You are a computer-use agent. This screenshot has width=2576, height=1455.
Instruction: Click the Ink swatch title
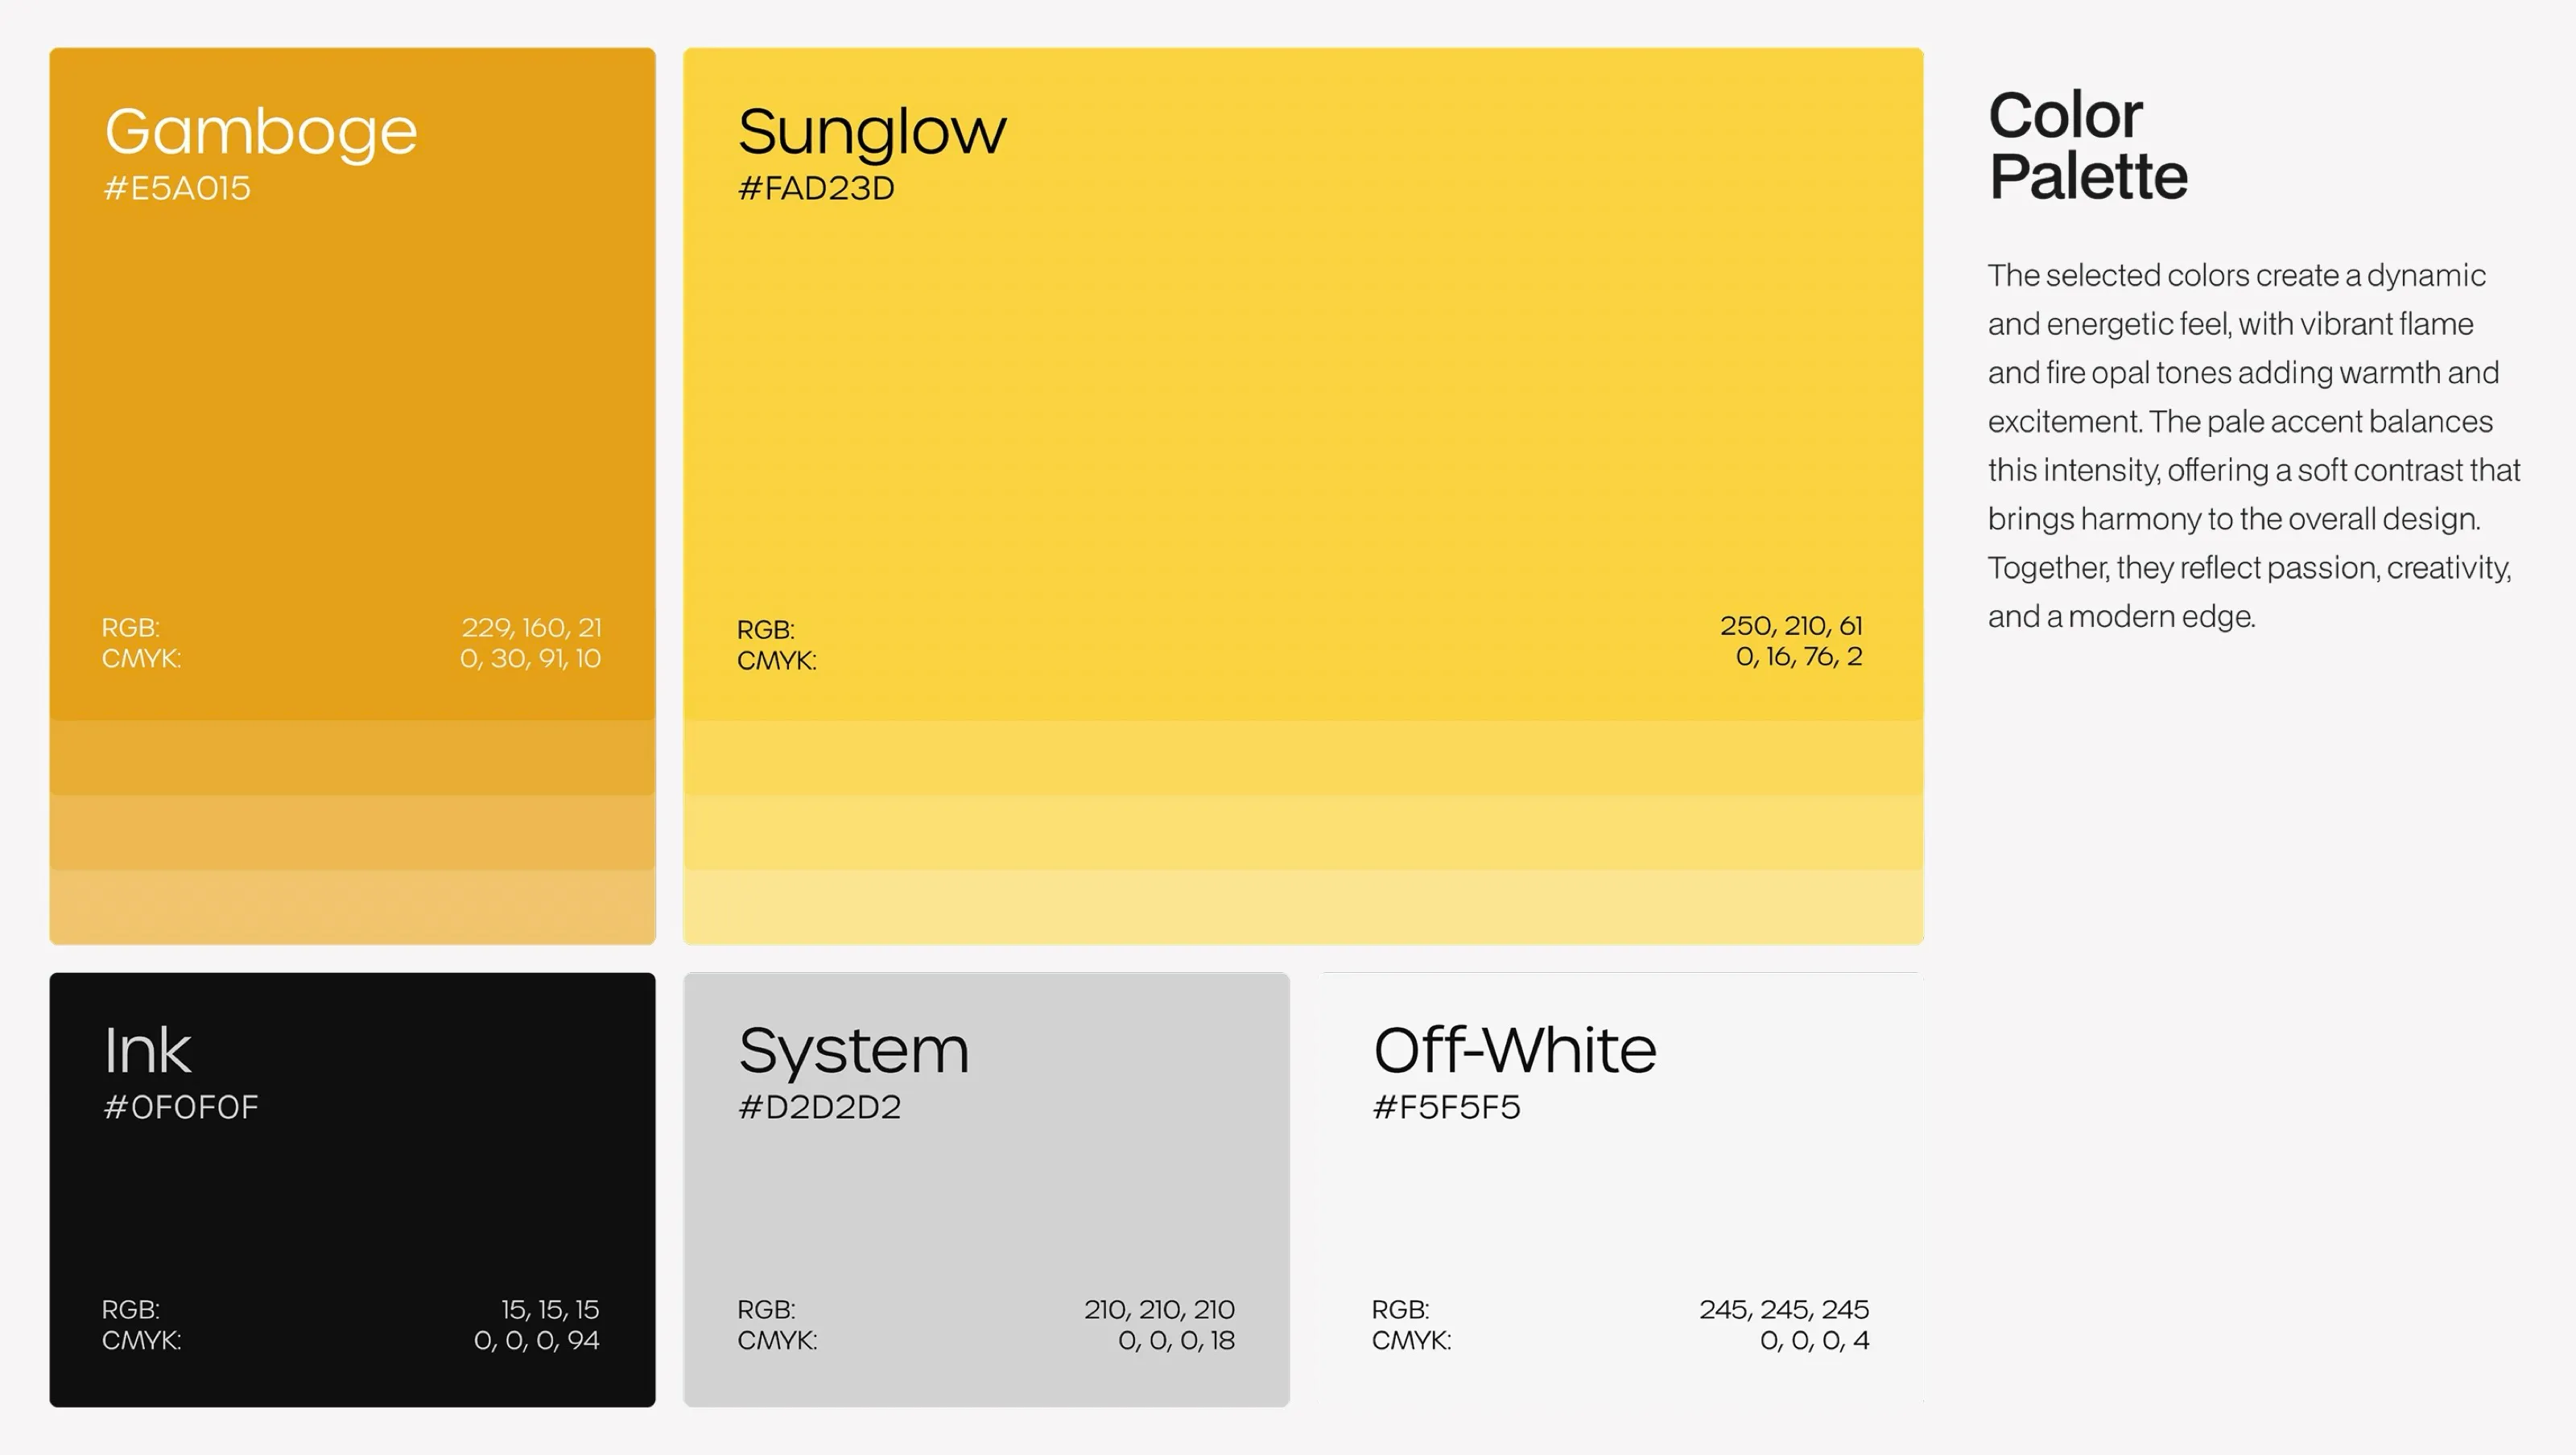click(x=147, y=1050)
